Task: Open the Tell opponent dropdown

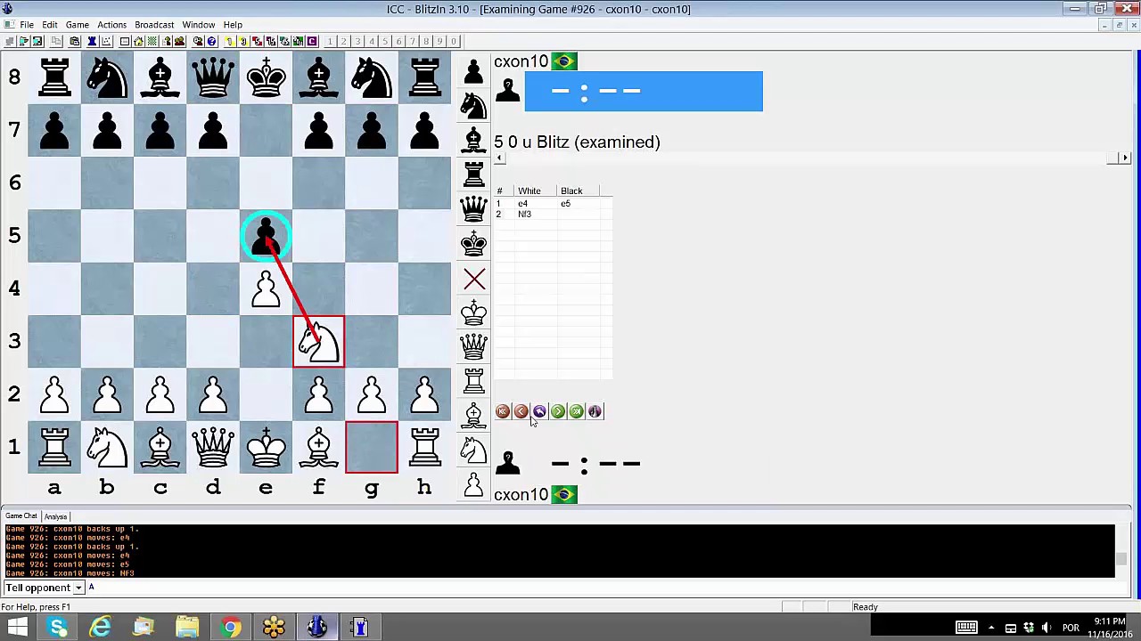Action: [x=78, y=588]
